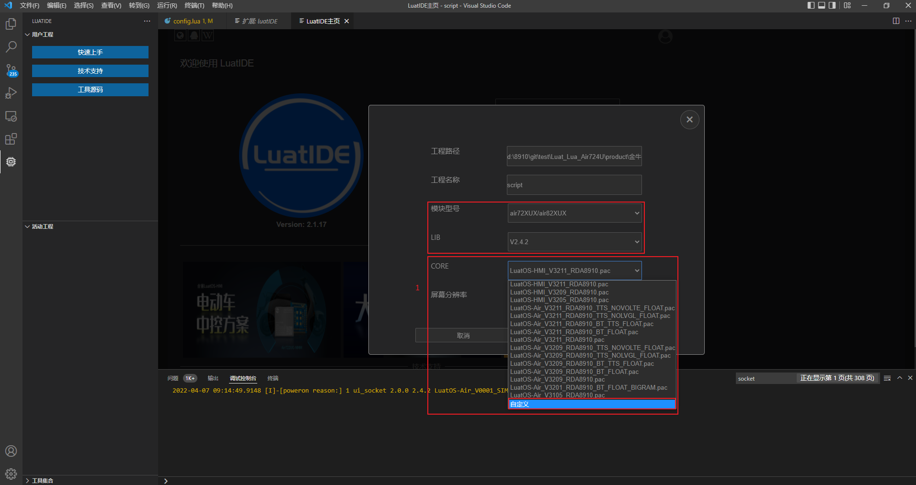
Task: Toggle view as list icon in debug console
Action: click(x=887, y=378)
